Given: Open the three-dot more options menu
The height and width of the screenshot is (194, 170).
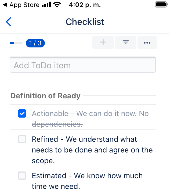Looking at the screenshot, I should (147, 43).
